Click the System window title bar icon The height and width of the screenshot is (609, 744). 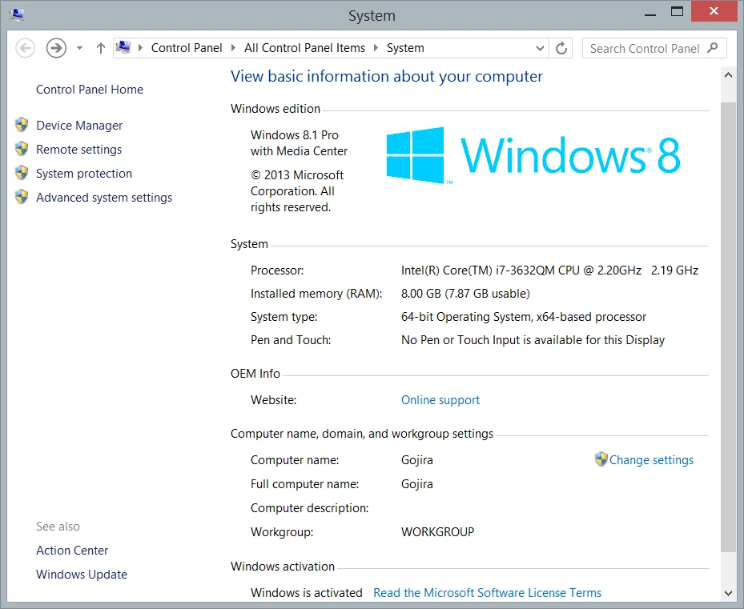[x=17, y=15]
